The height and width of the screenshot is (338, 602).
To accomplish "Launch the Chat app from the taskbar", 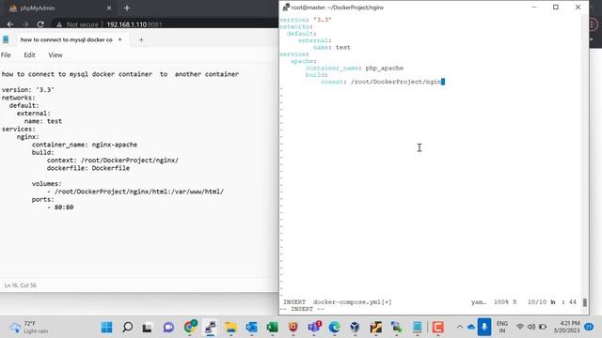I will pos(168,328).
